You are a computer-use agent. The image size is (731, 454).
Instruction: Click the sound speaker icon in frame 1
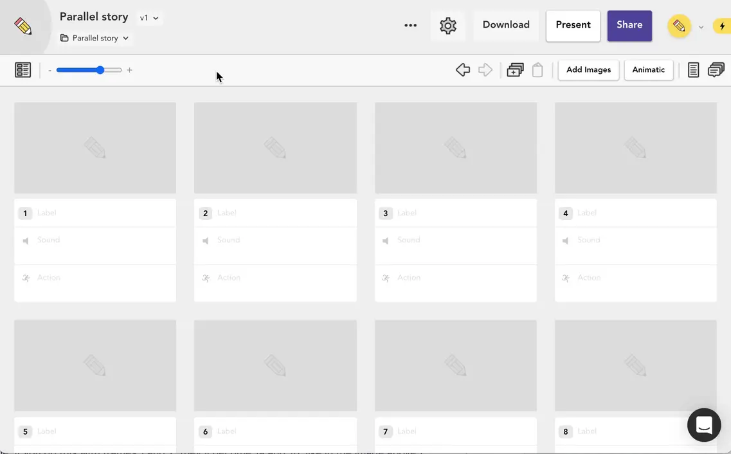26,241
